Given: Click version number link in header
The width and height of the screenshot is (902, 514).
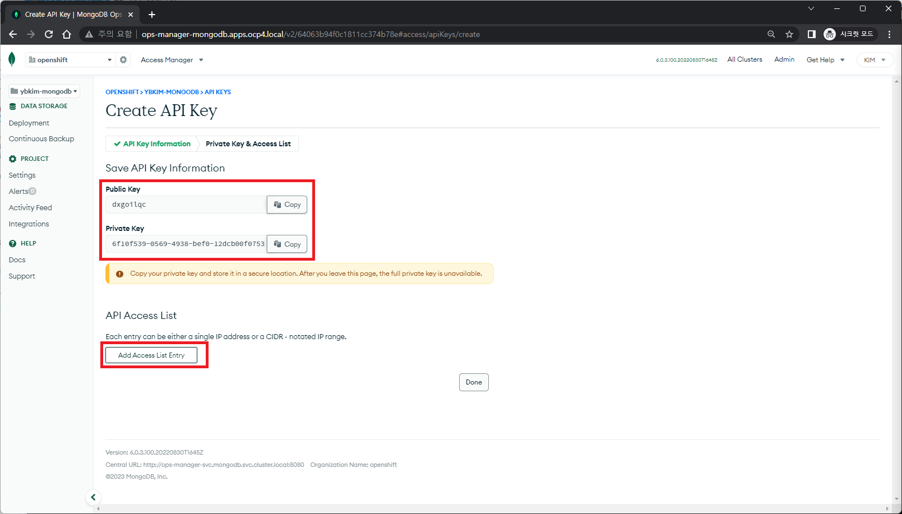Looking at the screenshot, I should click(686, 60).
